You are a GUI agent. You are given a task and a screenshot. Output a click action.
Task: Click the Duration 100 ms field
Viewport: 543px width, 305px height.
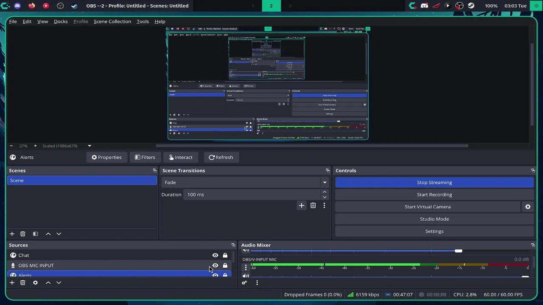tap(252, 195)
